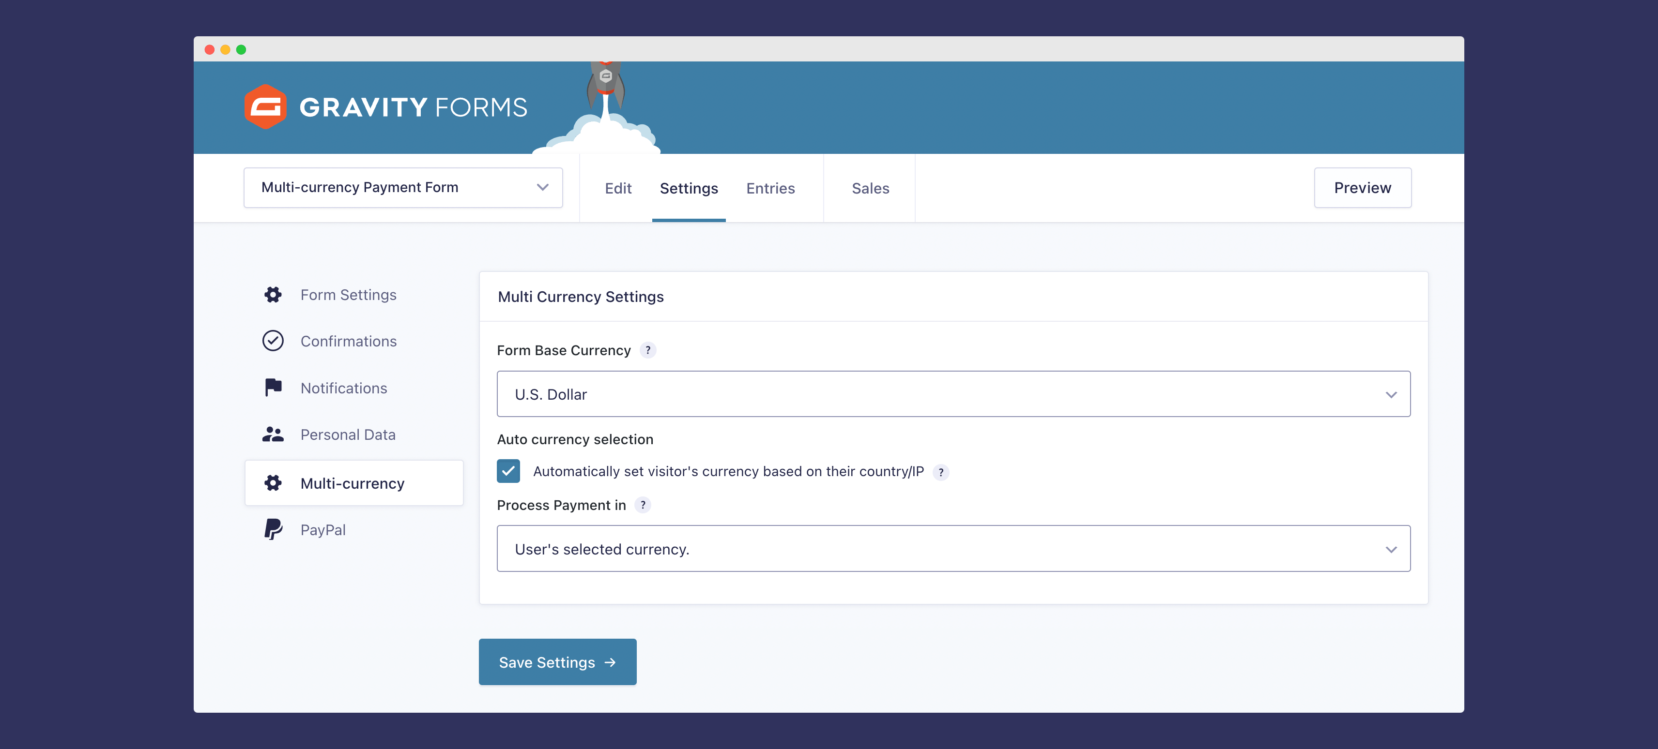Screen dimensions: 1658x749
Task: Click the help icon beside the country/IP checkbox
Action: click(x=942, y=472)
